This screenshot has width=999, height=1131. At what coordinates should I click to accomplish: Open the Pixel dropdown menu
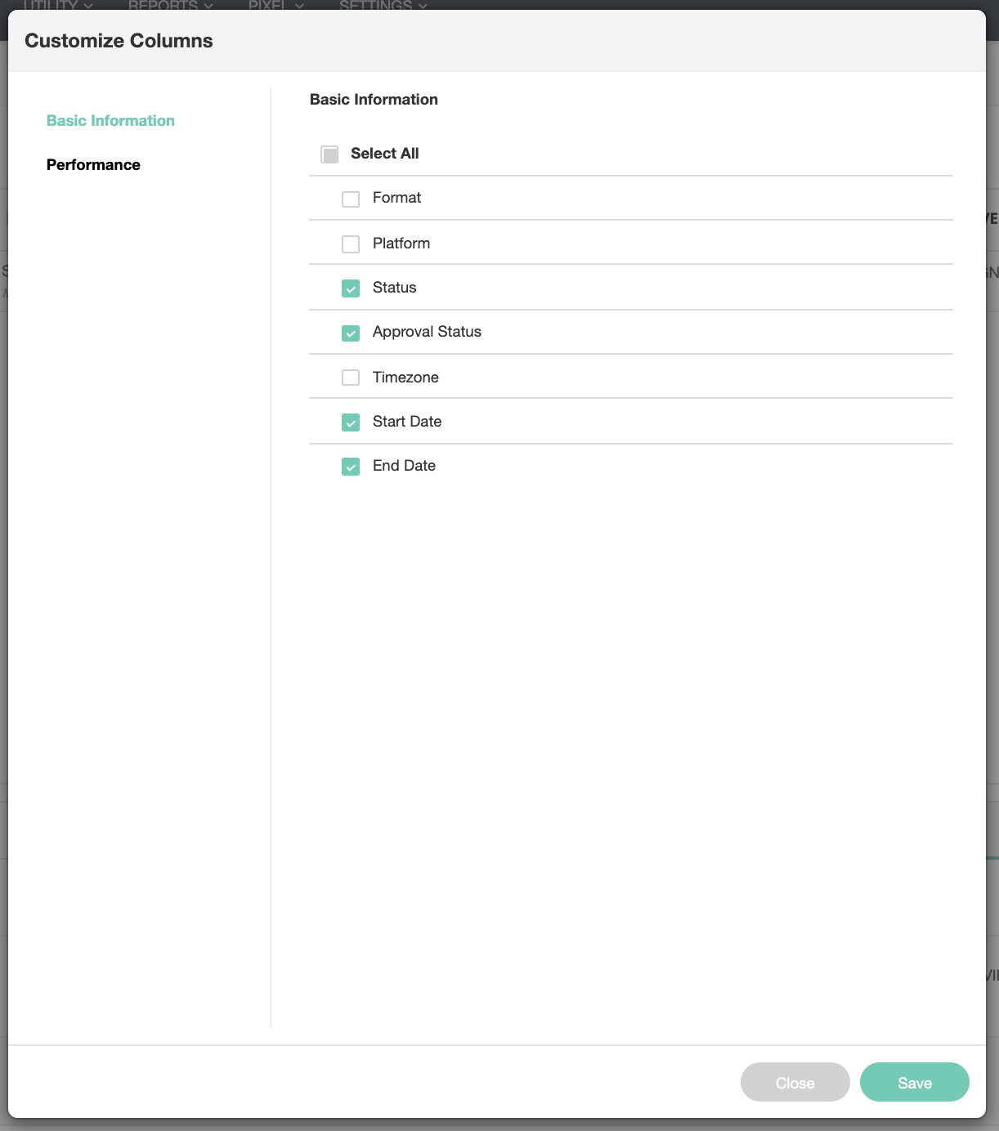click(276, 5)
